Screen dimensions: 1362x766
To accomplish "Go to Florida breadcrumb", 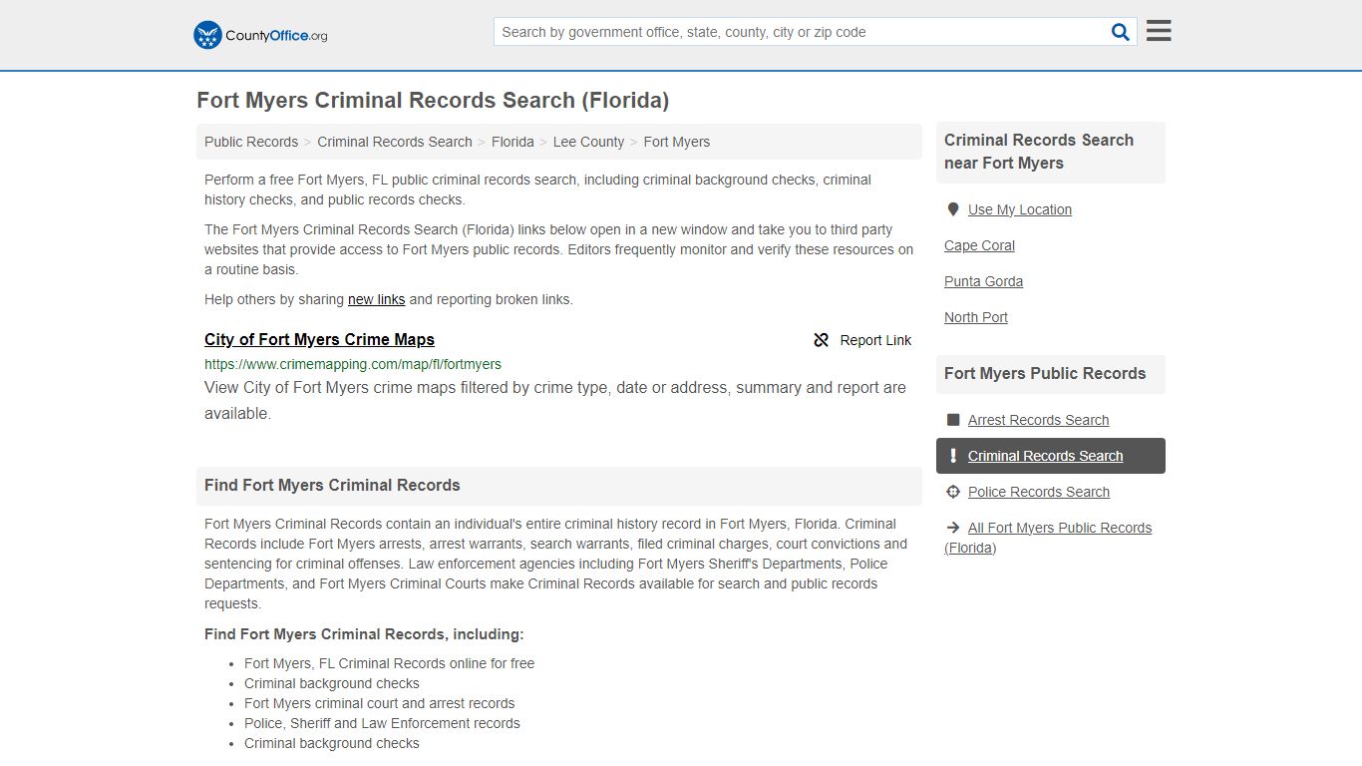I will (x=512, y=142).
